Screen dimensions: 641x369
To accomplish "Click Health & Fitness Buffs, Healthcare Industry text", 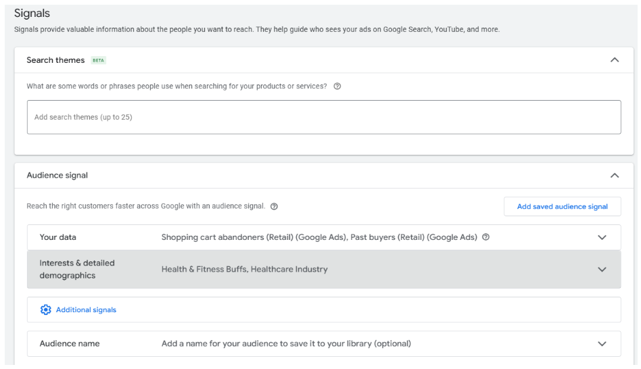I will (245, 269).
